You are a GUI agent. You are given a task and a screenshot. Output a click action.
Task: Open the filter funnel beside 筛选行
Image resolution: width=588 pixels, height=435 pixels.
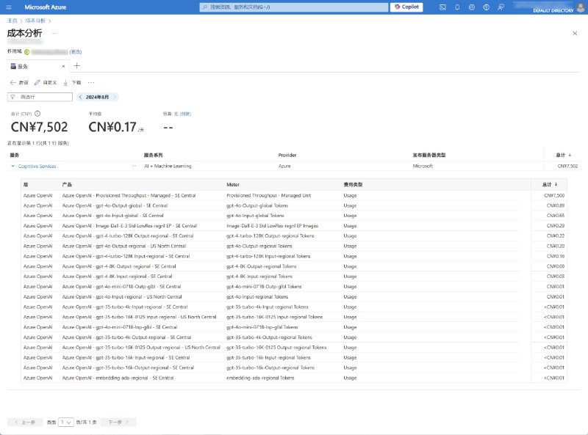(12, 96)
